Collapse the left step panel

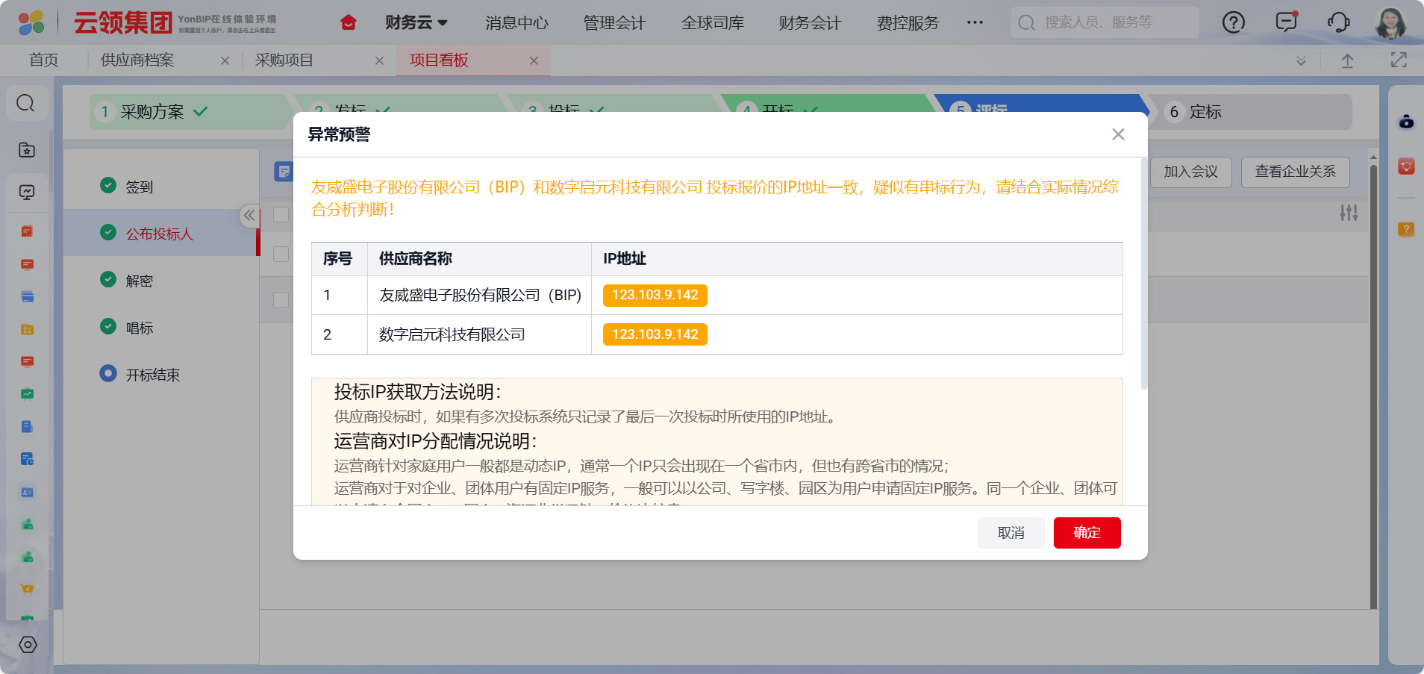(249, 215)
